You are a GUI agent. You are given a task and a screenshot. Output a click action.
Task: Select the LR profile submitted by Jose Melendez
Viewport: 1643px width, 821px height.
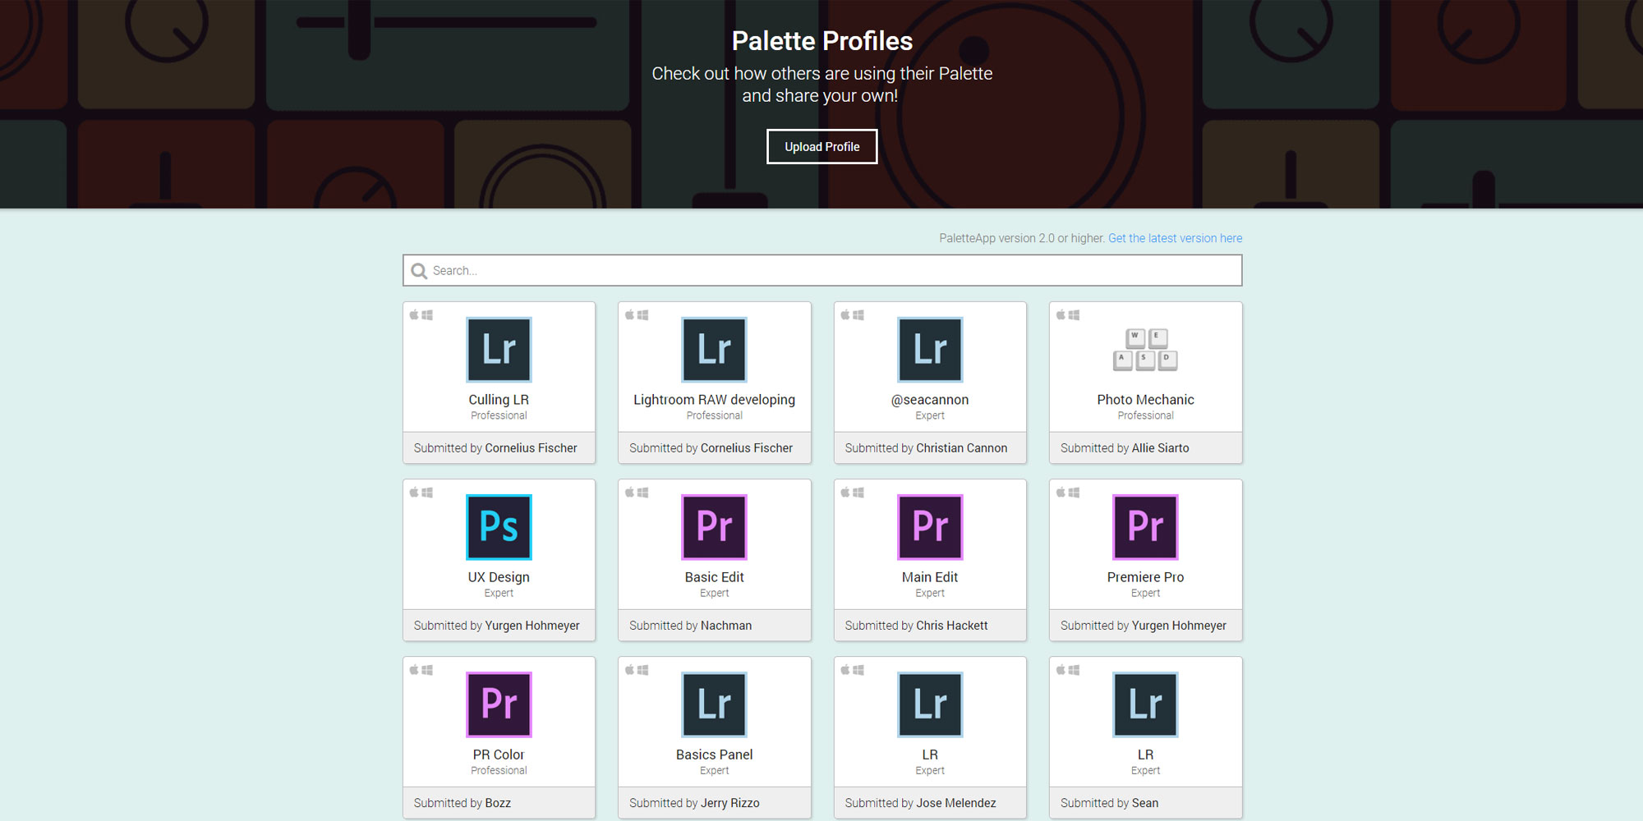[930, 754]
